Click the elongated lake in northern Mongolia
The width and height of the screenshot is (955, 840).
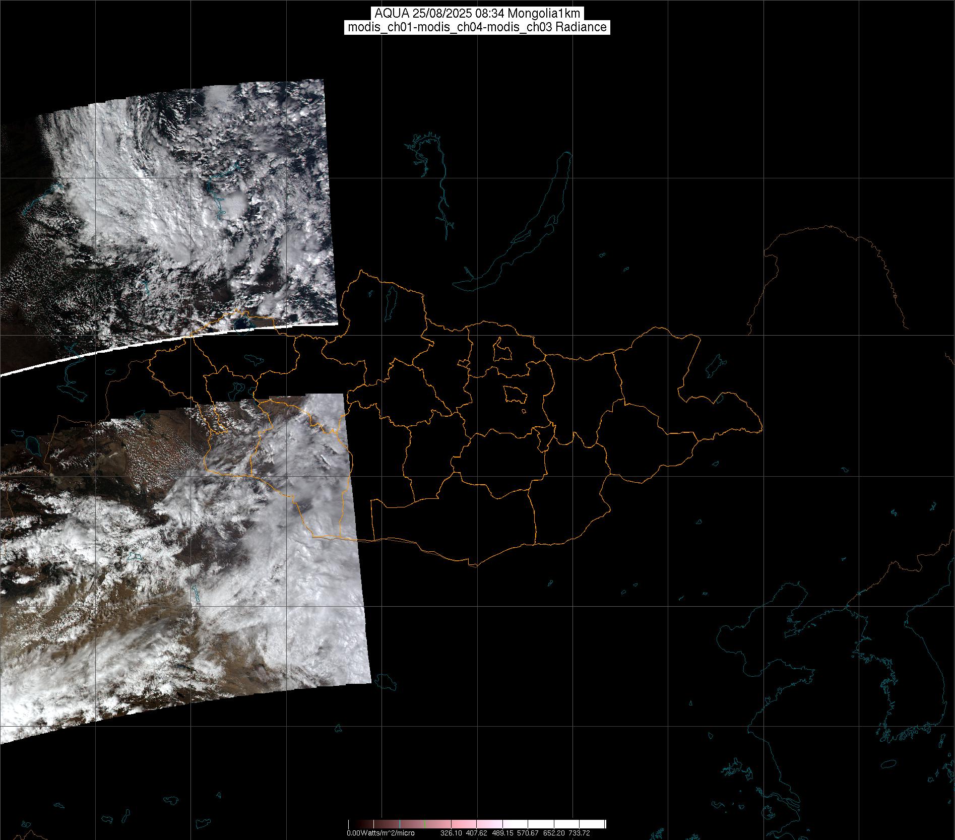click(391, 301)
